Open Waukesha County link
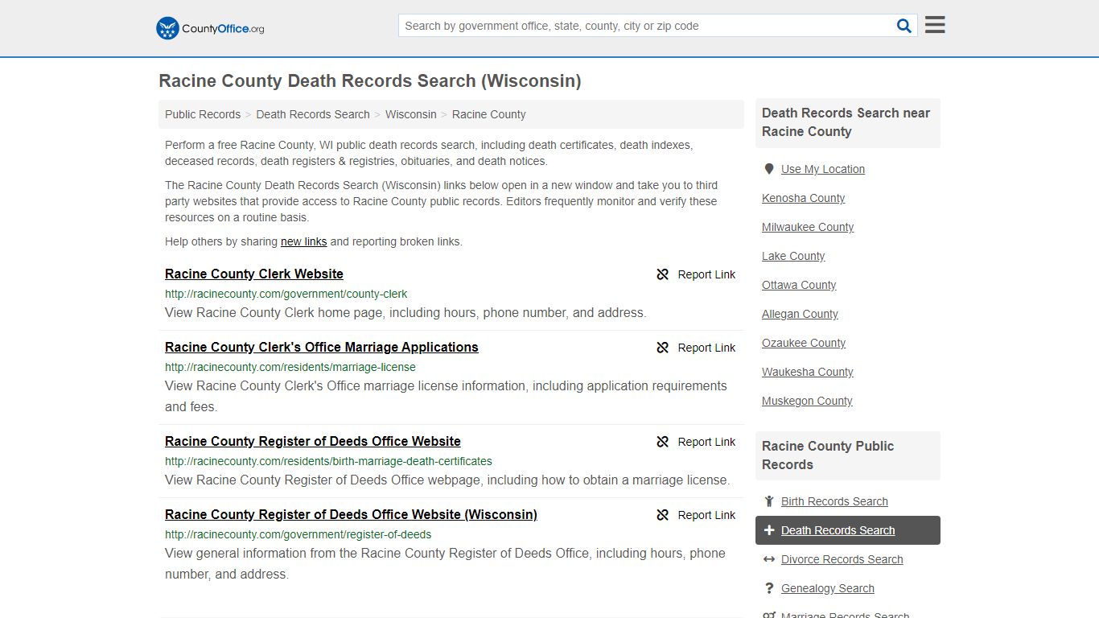 pos(808,372)
